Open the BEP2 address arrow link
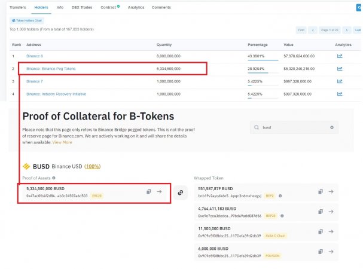The width and height of the screenshot is (363, 269). pyautogui.click(x=331, y=192)
